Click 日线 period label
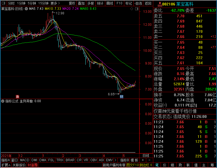This screenshot has width=217, height=168. [x=146, y=156]
